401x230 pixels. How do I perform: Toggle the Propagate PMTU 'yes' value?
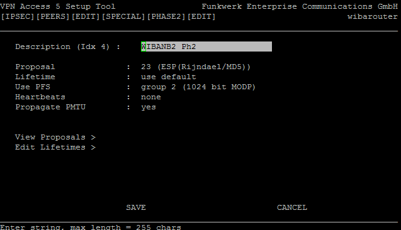click(x=149, y=107)
